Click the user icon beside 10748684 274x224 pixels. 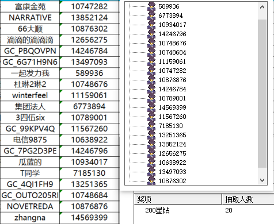pyautogui.click(x=151, y=52)
